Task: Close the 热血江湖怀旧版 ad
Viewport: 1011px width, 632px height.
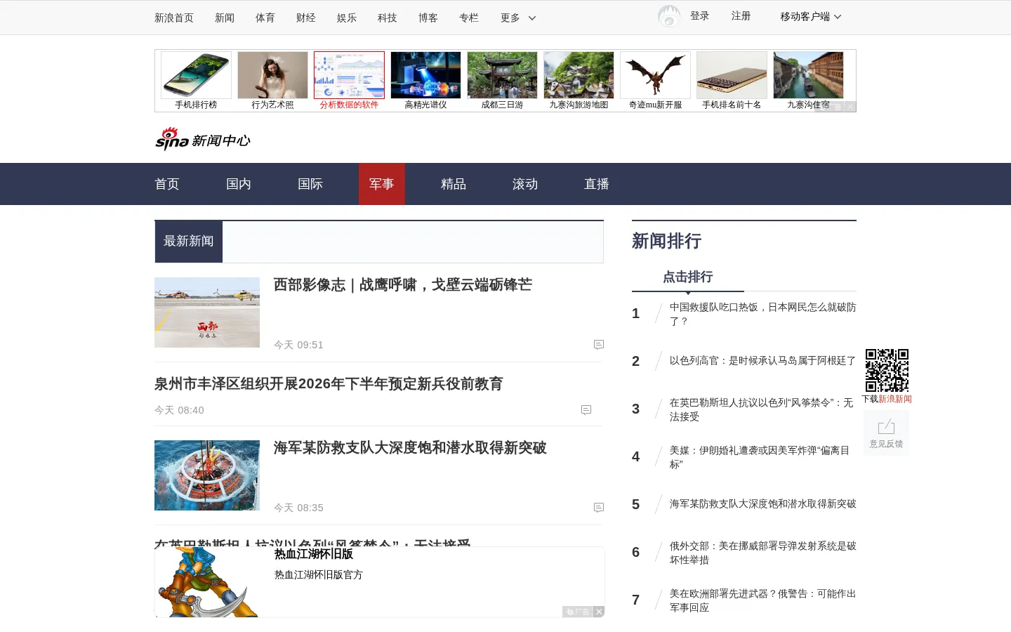Action: click(x=599, y=612)
